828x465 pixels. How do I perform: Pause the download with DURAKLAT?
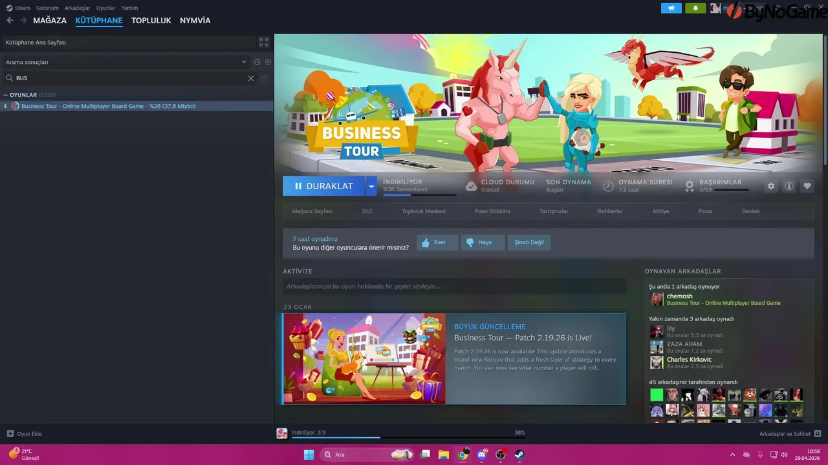click(323, 186)
